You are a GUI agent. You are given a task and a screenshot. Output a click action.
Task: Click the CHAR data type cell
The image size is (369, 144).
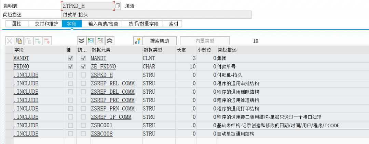159,67
